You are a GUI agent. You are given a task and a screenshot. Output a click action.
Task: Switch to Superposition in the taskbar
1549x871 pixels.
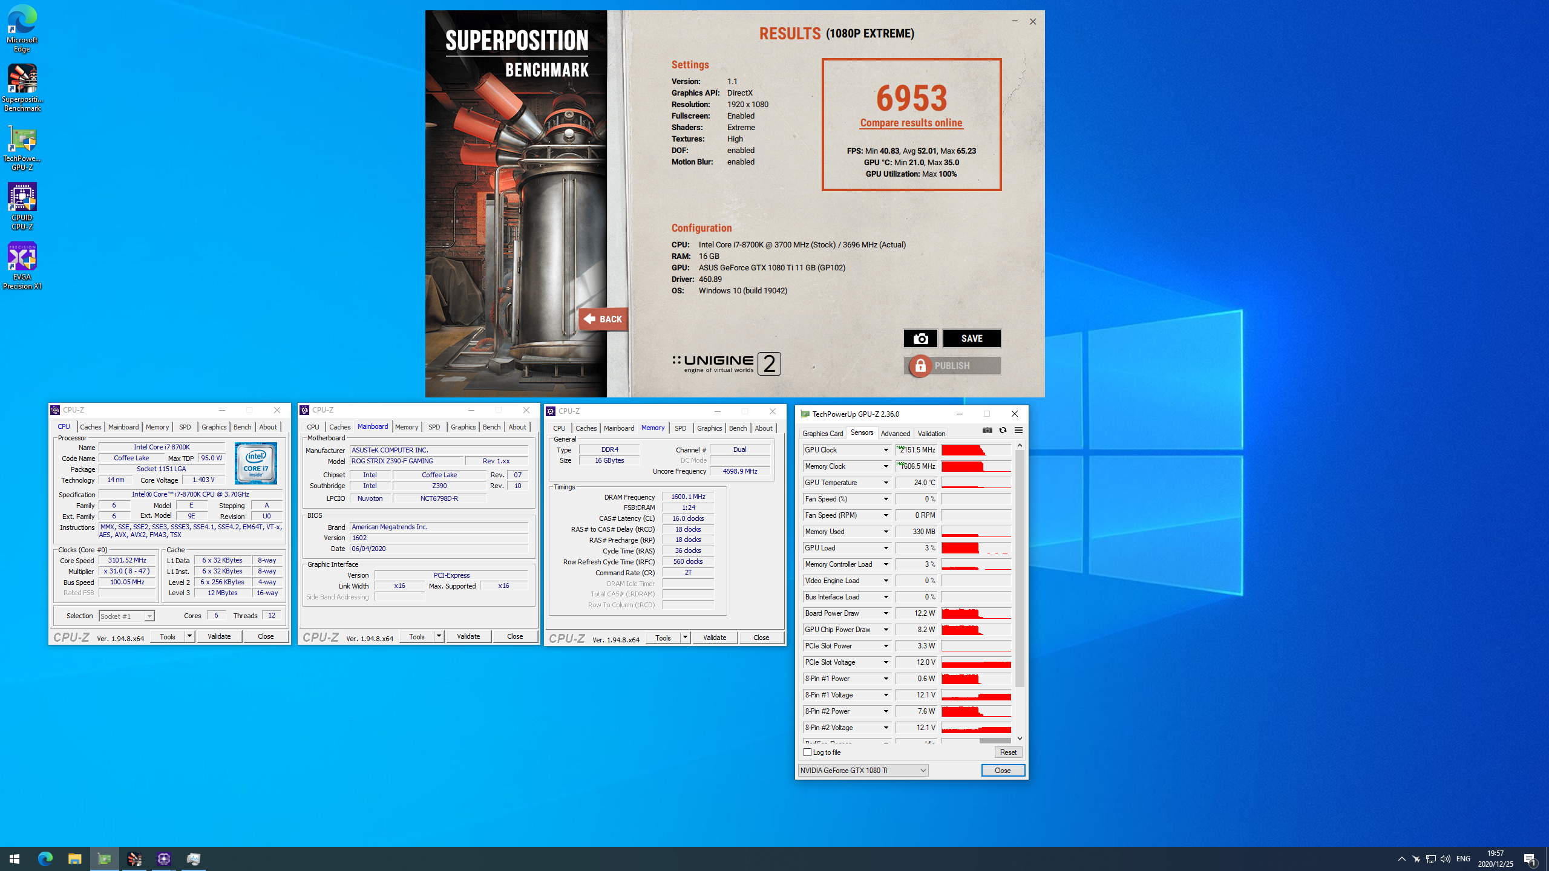pos(134,858)
